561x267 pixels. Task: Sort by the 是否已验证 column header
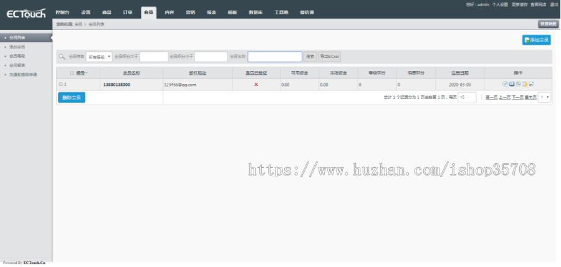click(256, 73)
